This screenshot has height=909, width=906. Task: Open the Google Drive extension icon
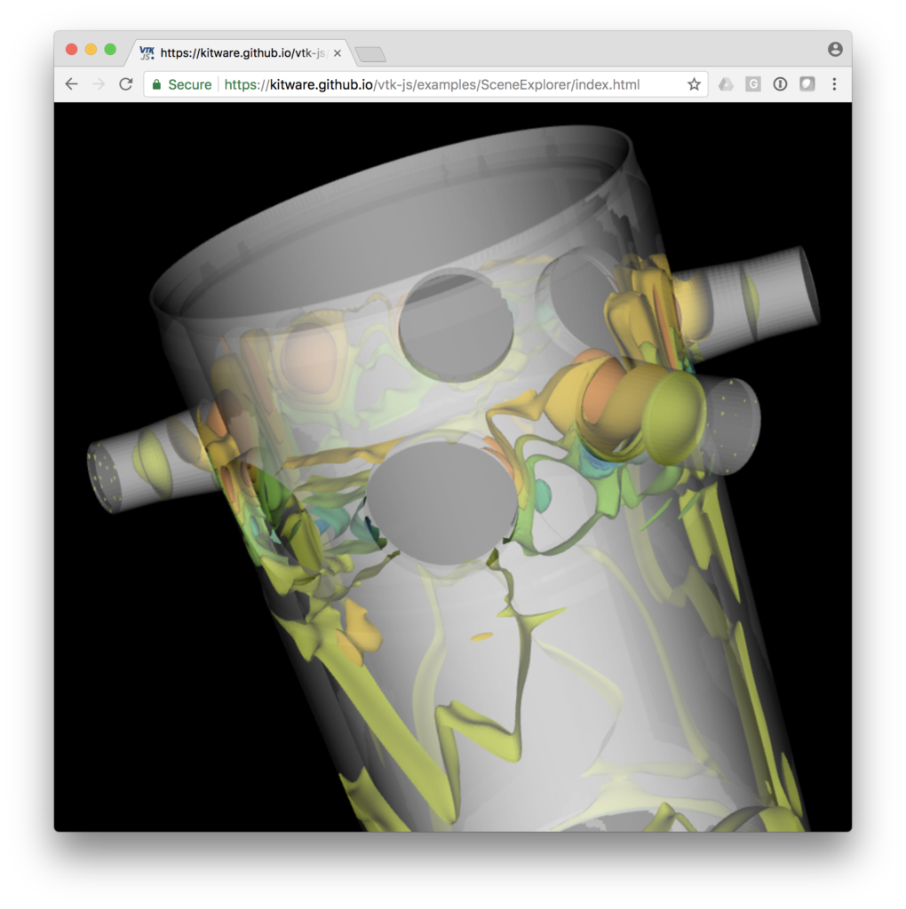click(x=726, y=84)
